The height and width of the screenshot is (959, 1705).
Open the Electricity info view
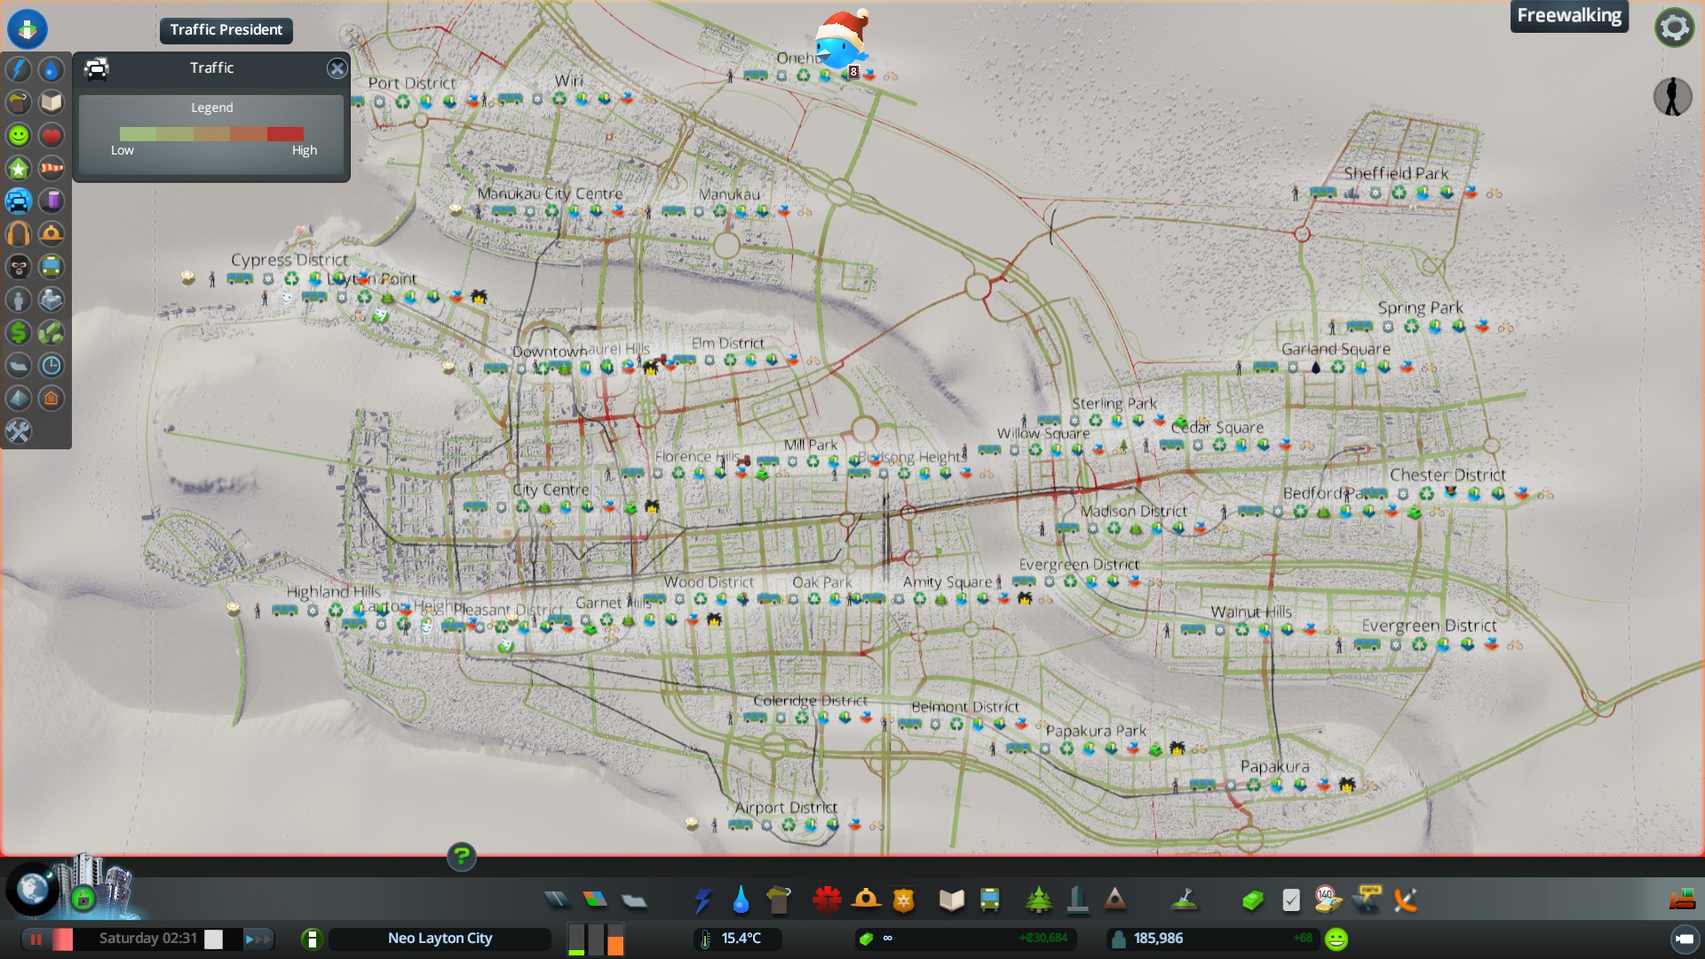pyautogui.click(x=19, y=69)
